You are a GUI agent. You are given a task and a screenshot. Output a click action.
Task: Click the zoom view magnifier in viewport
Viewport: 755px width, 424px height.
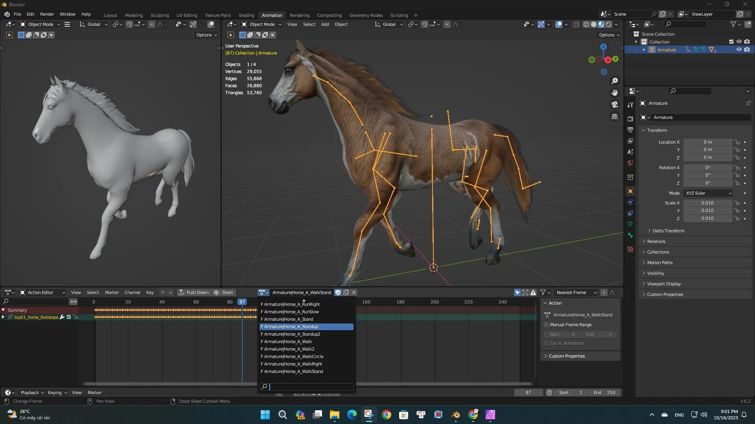(x=615, y=81)
